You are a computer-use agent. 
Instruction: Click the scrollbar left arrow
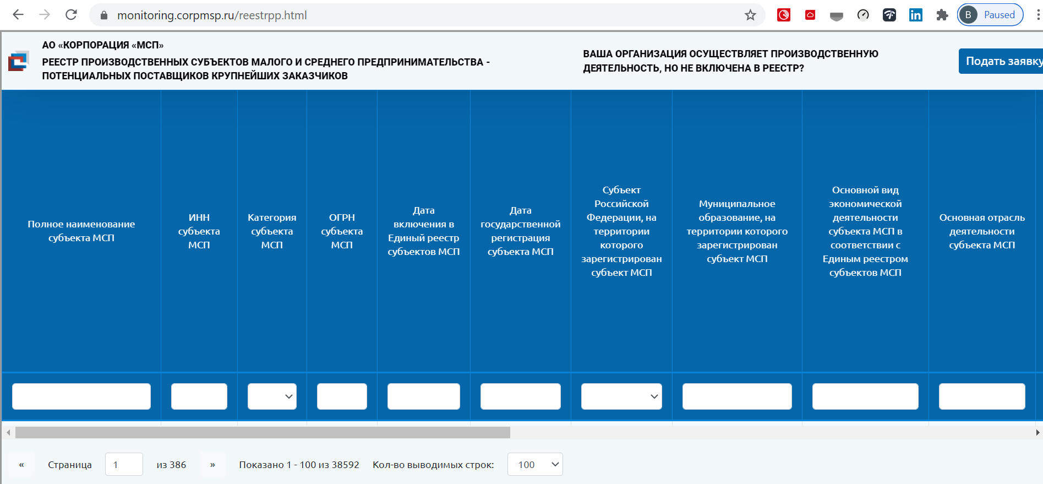pyautogui.click(x=8, y=433)
